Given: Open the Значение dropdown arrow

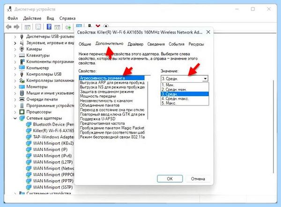Looking at the screenshot, I should (x=205, y=79).
